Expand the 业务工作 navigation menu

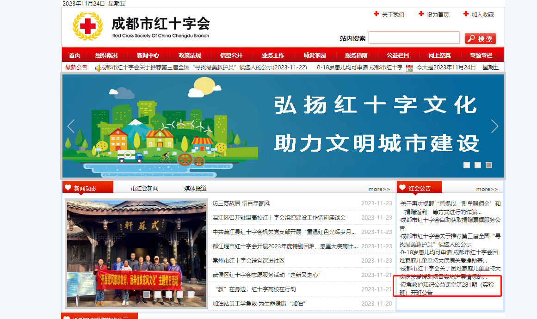(273, 55)
